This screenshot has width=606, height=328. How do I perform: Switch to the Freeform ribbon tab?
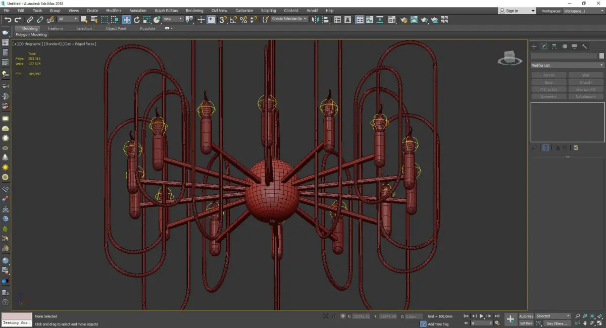point(55,28)
